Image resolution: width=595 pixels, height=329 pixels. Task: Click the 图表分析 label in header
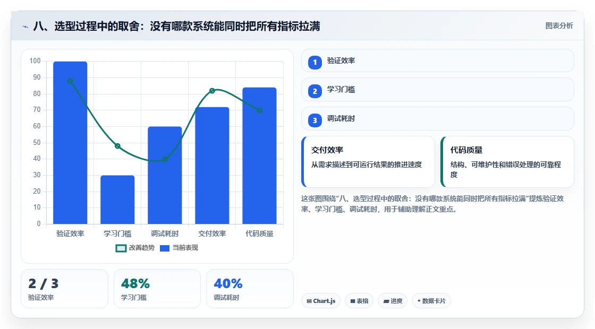tap(559, 26)
